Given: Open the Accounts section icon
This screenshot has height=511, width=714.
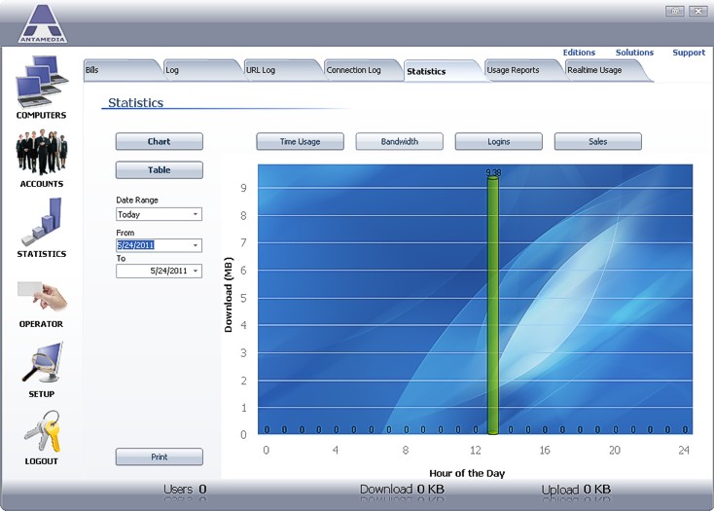Looking at the screenshot, I should (42, 152).
